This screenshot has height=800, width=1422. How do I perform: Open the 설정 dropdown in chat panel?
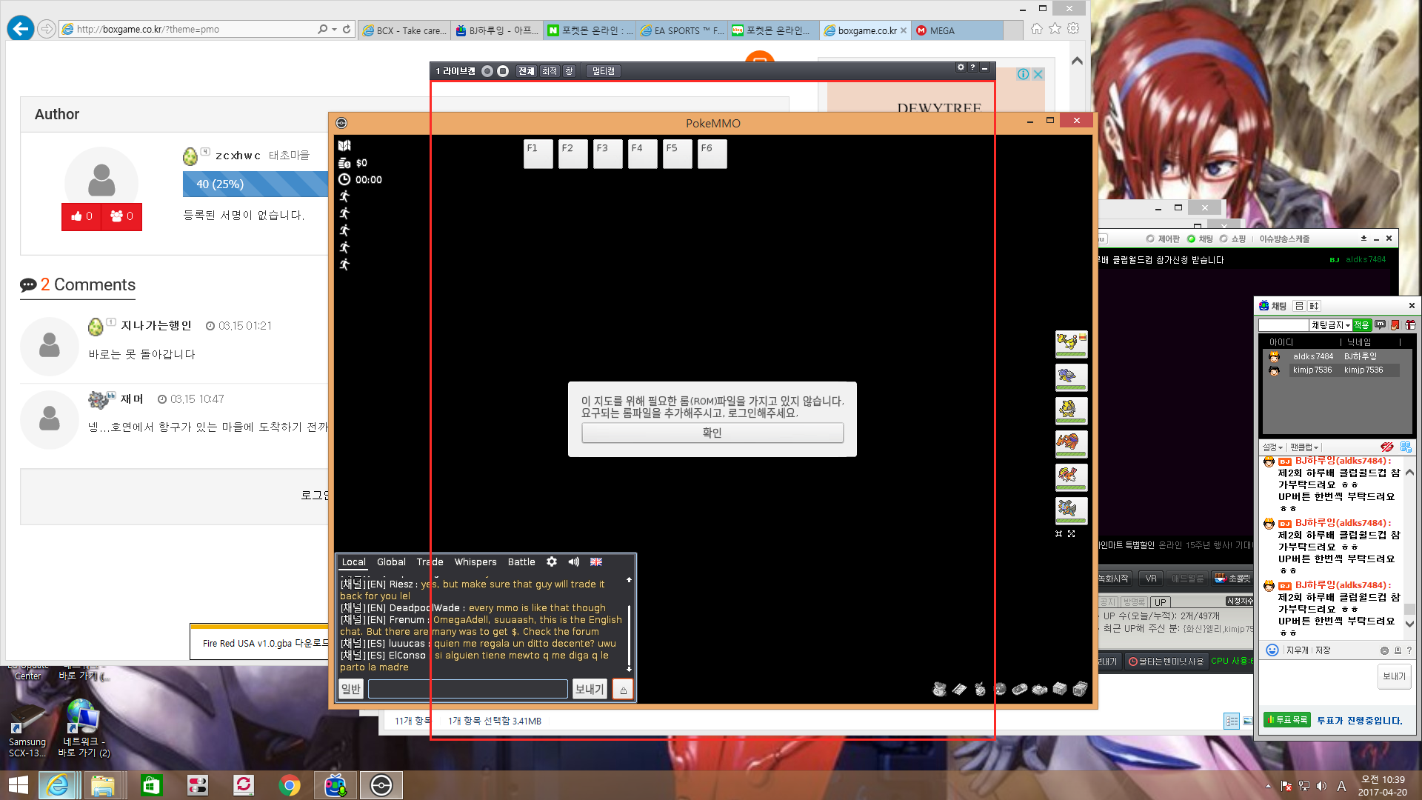[1272, 447]
